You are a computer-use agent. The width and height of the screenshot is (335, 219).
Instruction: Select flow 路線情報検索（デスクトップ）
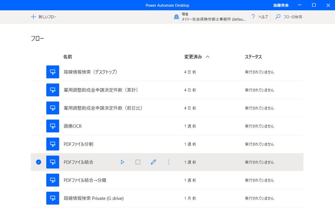[91, 72]
